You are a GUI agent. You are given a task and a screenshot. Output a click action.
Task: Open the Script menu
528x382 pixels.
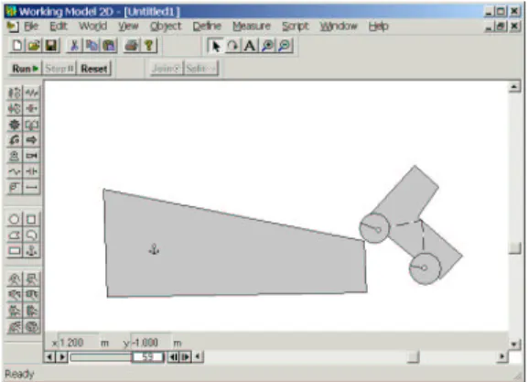(295, 27)
